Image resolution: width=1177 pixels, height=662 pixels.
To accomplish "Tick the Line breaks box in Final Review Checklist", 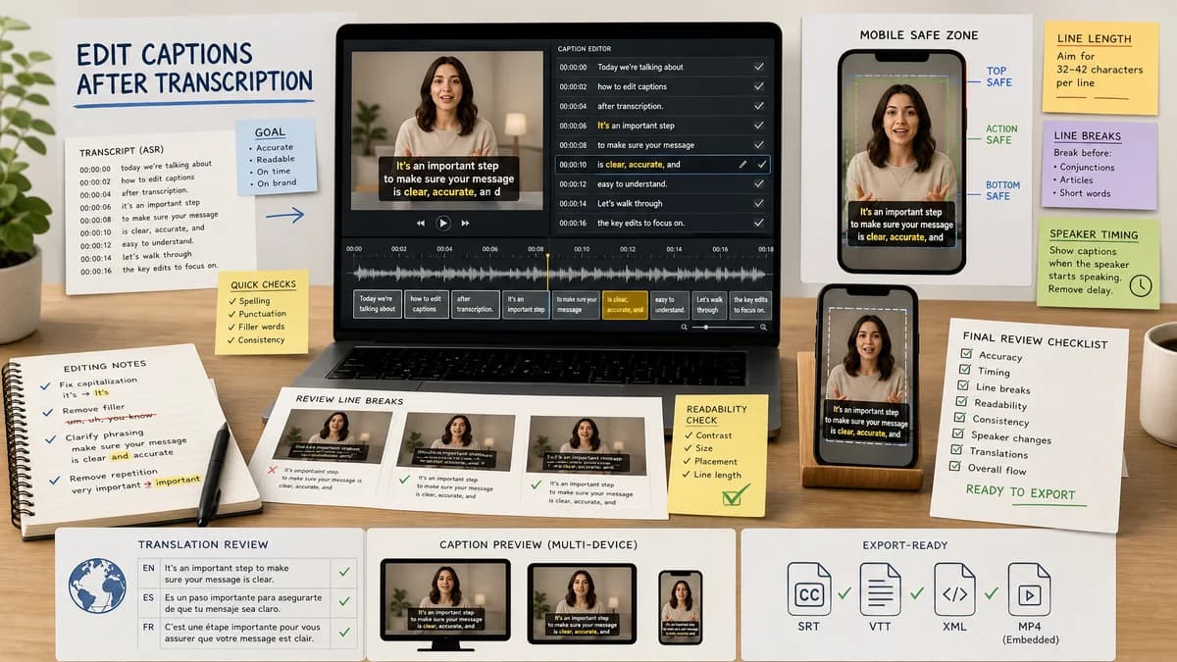I will (964, 386).
